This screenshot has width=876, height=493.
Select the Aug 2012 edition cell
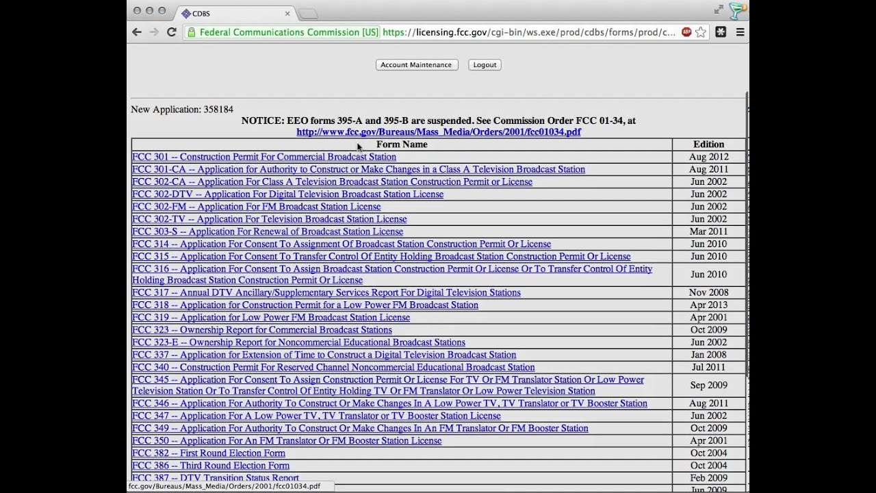pos(708,157)
